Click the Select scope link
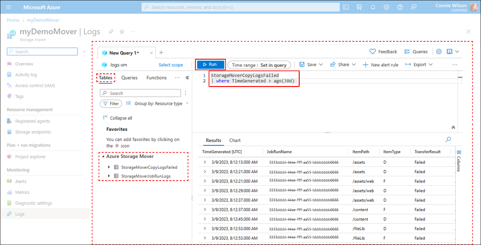The height and width of the screenshot is (245, 481). 171,65
